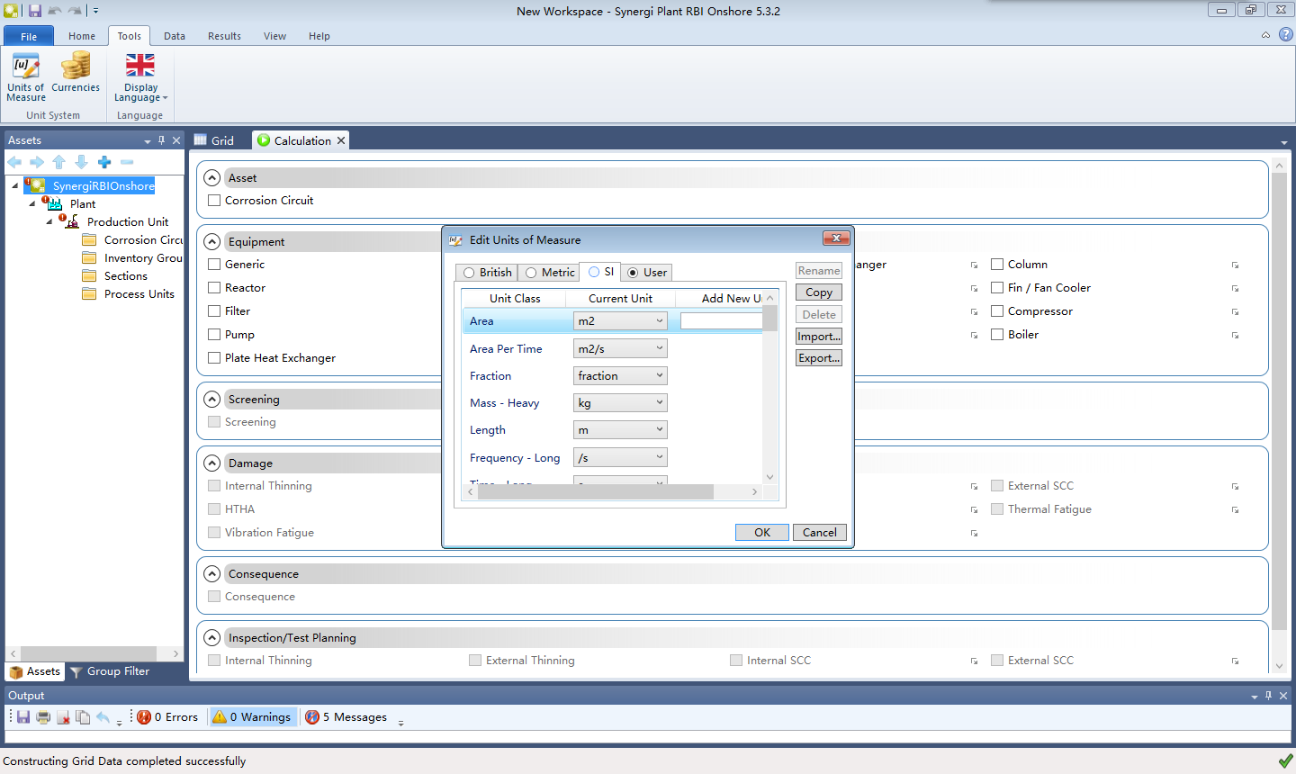
Task: Open the Currencies tool
Action: point(76,72)
